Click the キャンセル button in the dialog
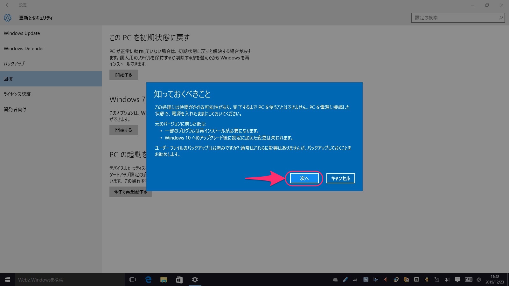The height and width of the screenshot is (286, 509). pyautogui.click(x=340, y=178)
